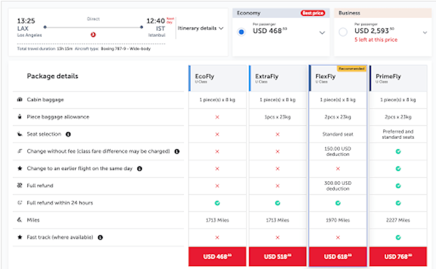
Task: Expand the Business price chevron
Action: click(x=425, y=33)
